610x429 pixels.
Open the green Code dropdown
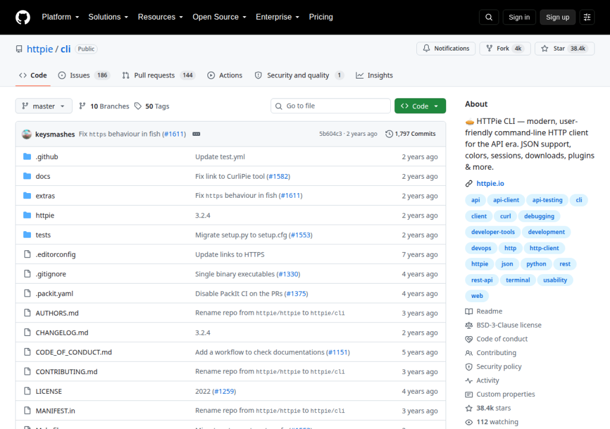420,106
